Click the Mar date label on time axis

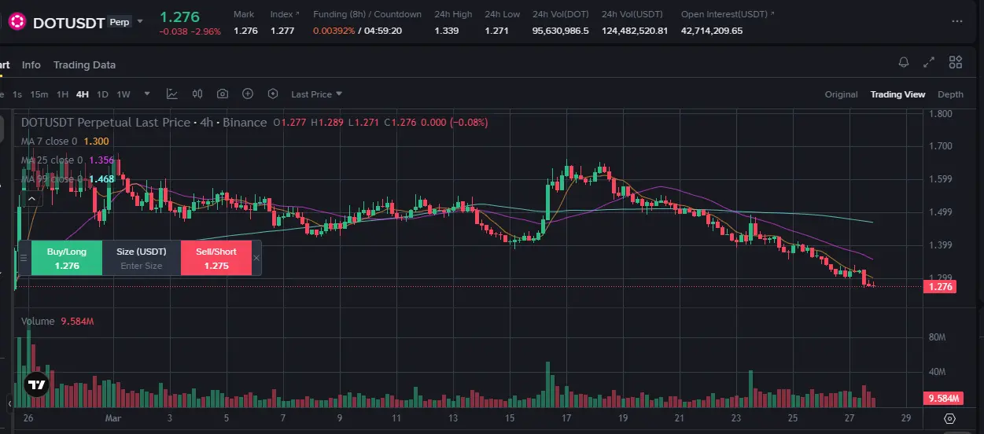(x=113, y=418)
